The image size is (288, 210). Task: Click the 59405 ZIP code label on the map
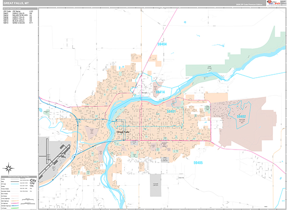pyautogui.click(x=198, y=163)
